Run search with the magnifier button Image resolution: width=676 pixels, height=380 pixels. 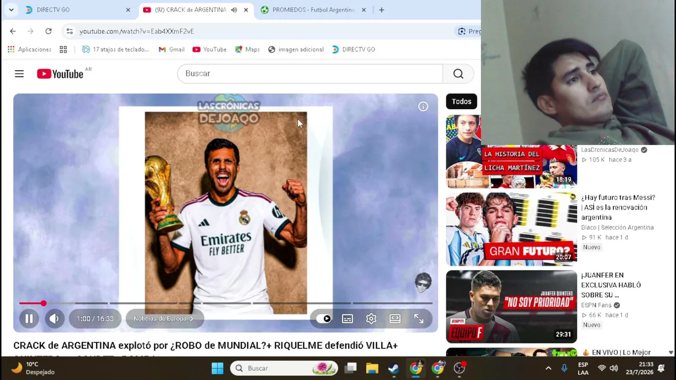click(458, 74)
